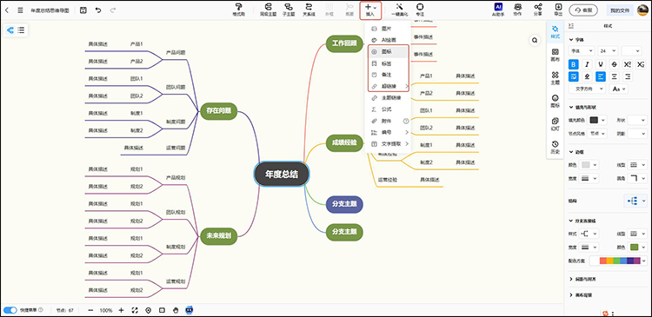Choose 标签 from the insert menu
The width and height of the screenshot is (652, 317).
tap(386, 63)
